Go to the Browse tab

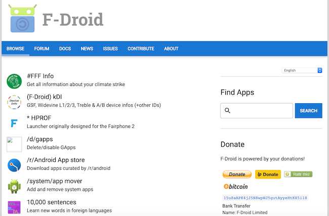(x=15, y=49)
